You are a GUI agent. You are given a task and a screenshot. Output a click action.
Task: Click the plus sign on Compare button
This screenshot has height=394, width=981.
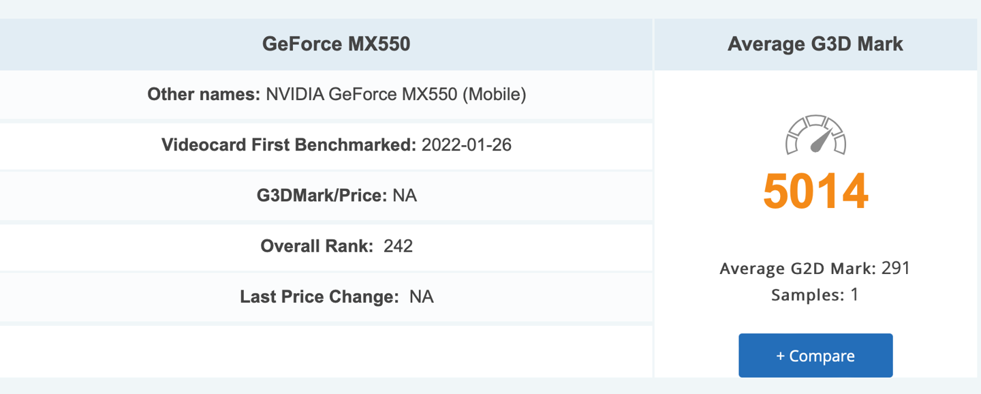pyautogui.click(x=781, y=356)
